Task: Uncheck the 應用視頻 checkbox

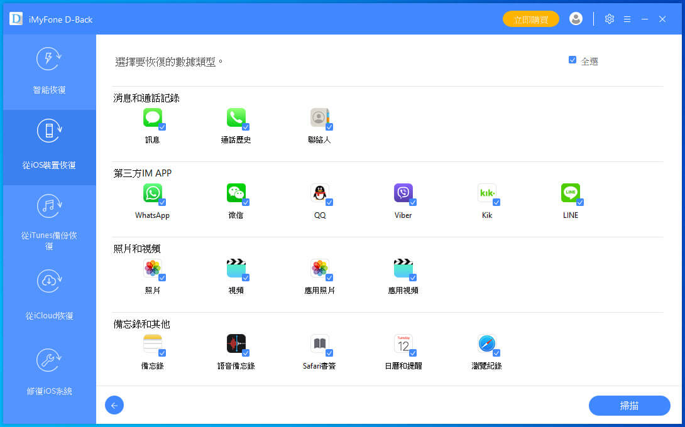Action: pyautogui.click(x=413, y=278)
